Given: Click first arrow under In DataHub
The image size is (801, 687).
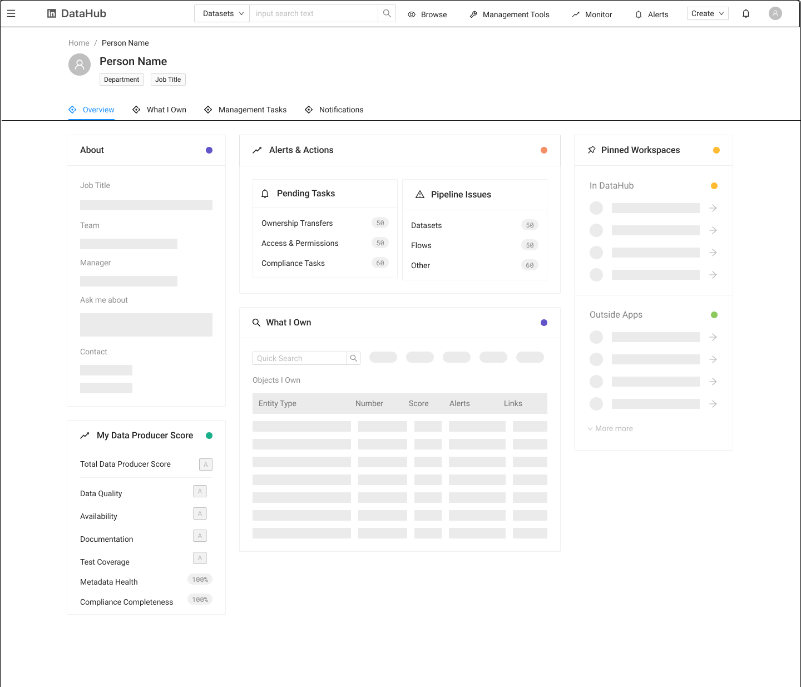Looking at the screenshot, I should pos(713,208).
